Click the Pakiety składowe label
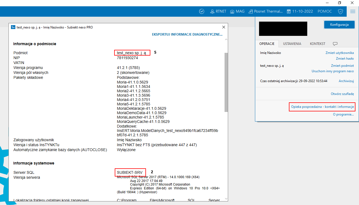 28,77
